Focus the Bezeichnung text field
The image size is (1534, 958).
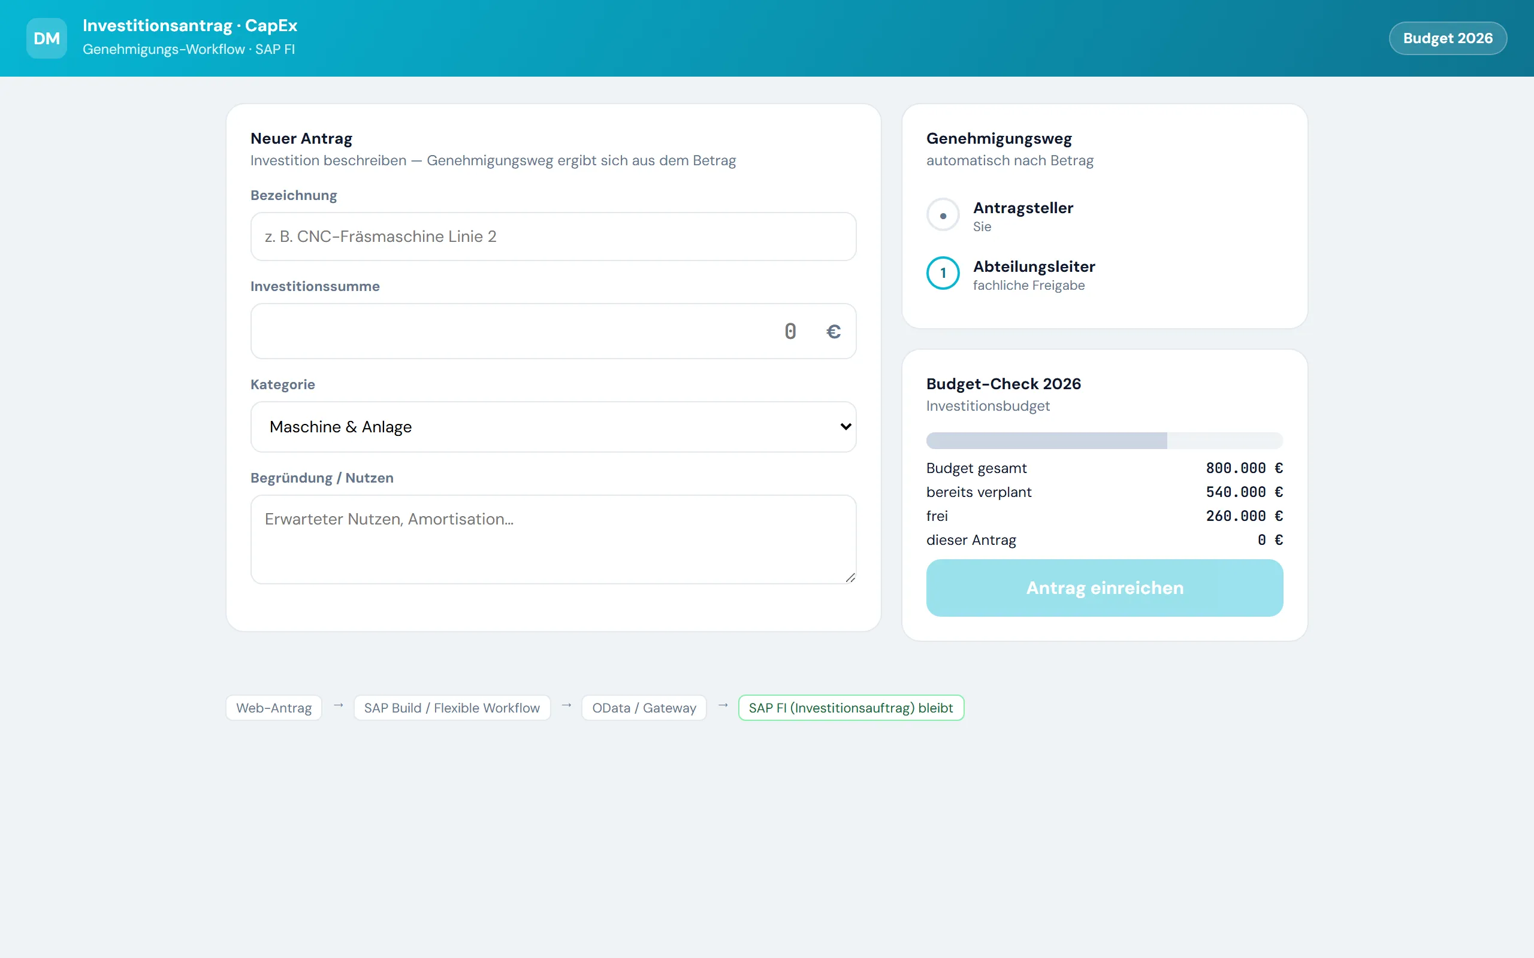click(552, 237)
